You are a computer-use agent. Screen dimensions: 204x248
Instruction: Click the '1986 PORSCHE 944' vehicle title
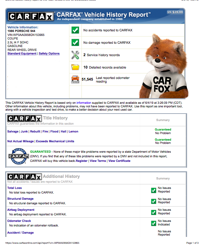click(x=21, y=31)
